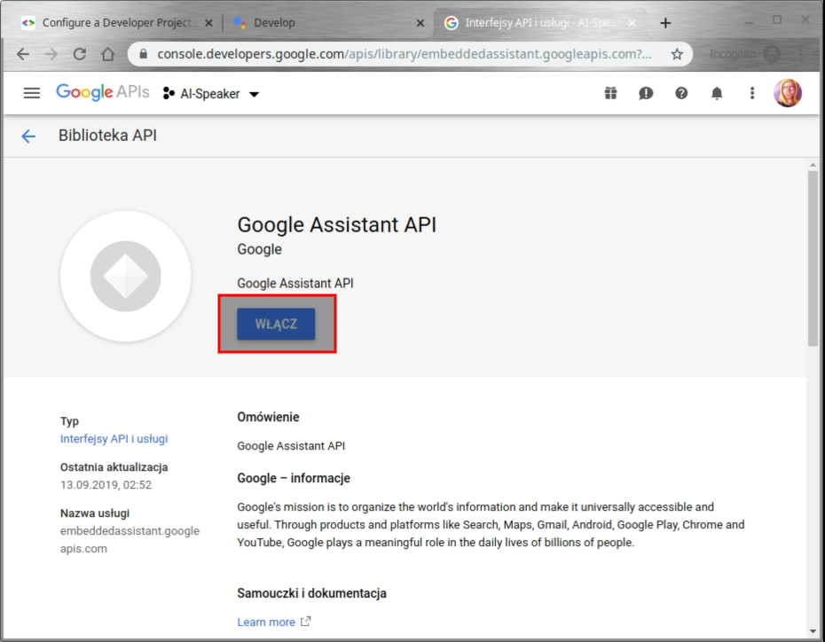Show notifications with the bell icon
The image size is (825, 642).
[717, 94]
